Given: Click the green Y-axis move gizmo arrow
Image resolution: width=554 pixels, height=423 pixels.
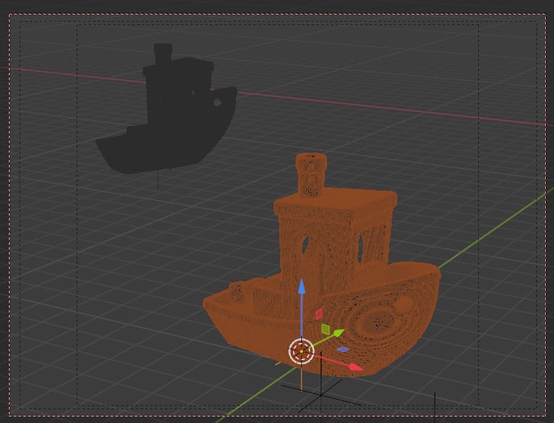Looking at the screenshot, I should pos(338,333).
